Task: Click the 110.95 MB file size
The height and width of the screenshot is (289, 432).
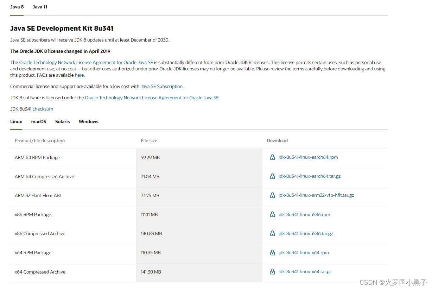Action: [151, 253]
